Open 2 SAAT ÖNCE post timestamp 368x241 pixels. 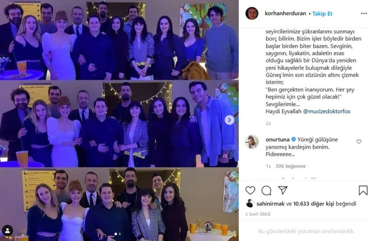pyautogui.click(x=258, y=214)
